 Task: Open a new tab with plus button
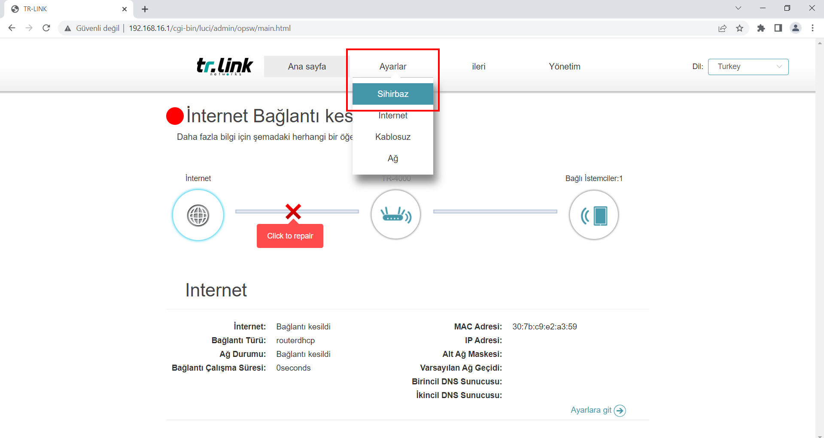pos(145,9)
